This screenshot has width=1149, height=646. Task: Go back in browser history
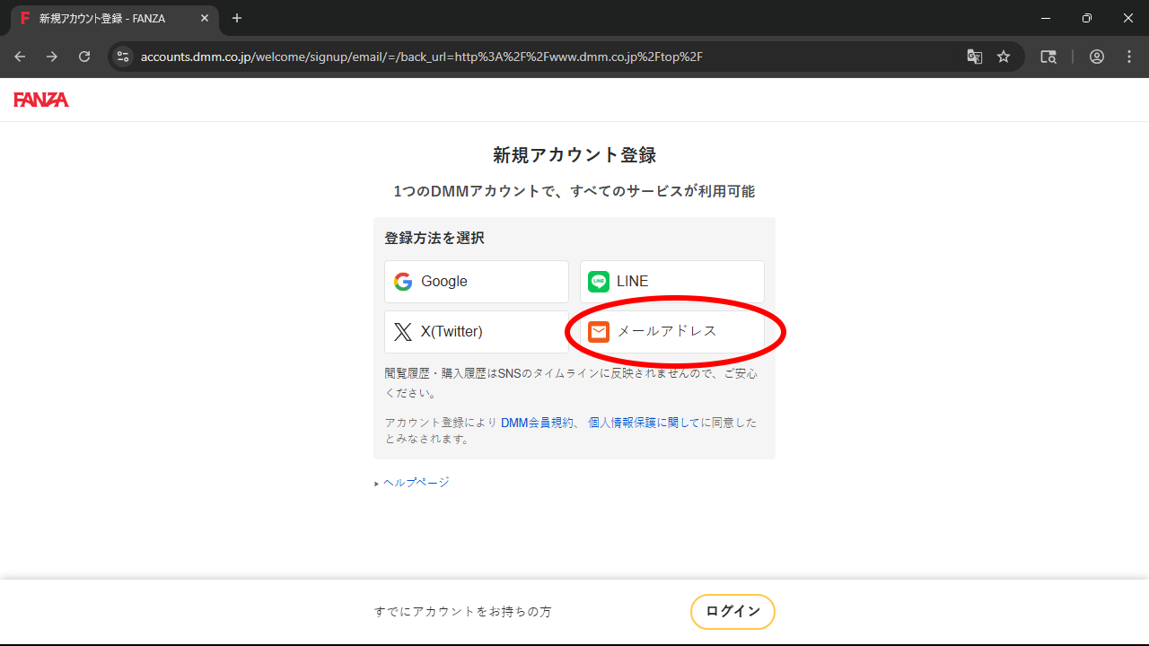[20, 57]
